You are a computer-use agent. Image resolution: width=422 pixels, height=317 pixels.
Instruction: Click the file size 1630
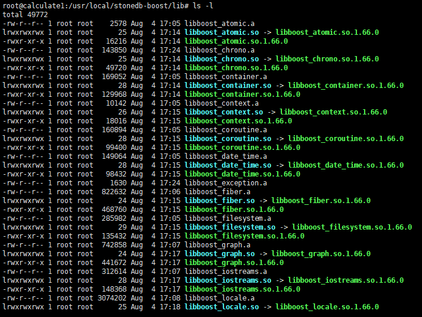pos(118,183)
